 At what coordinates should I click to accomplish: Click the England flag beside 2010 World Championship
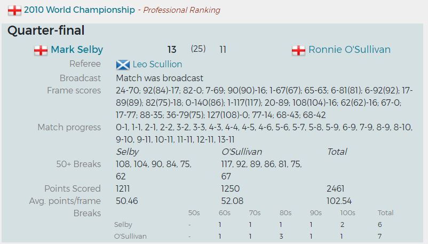coord(14,10)
